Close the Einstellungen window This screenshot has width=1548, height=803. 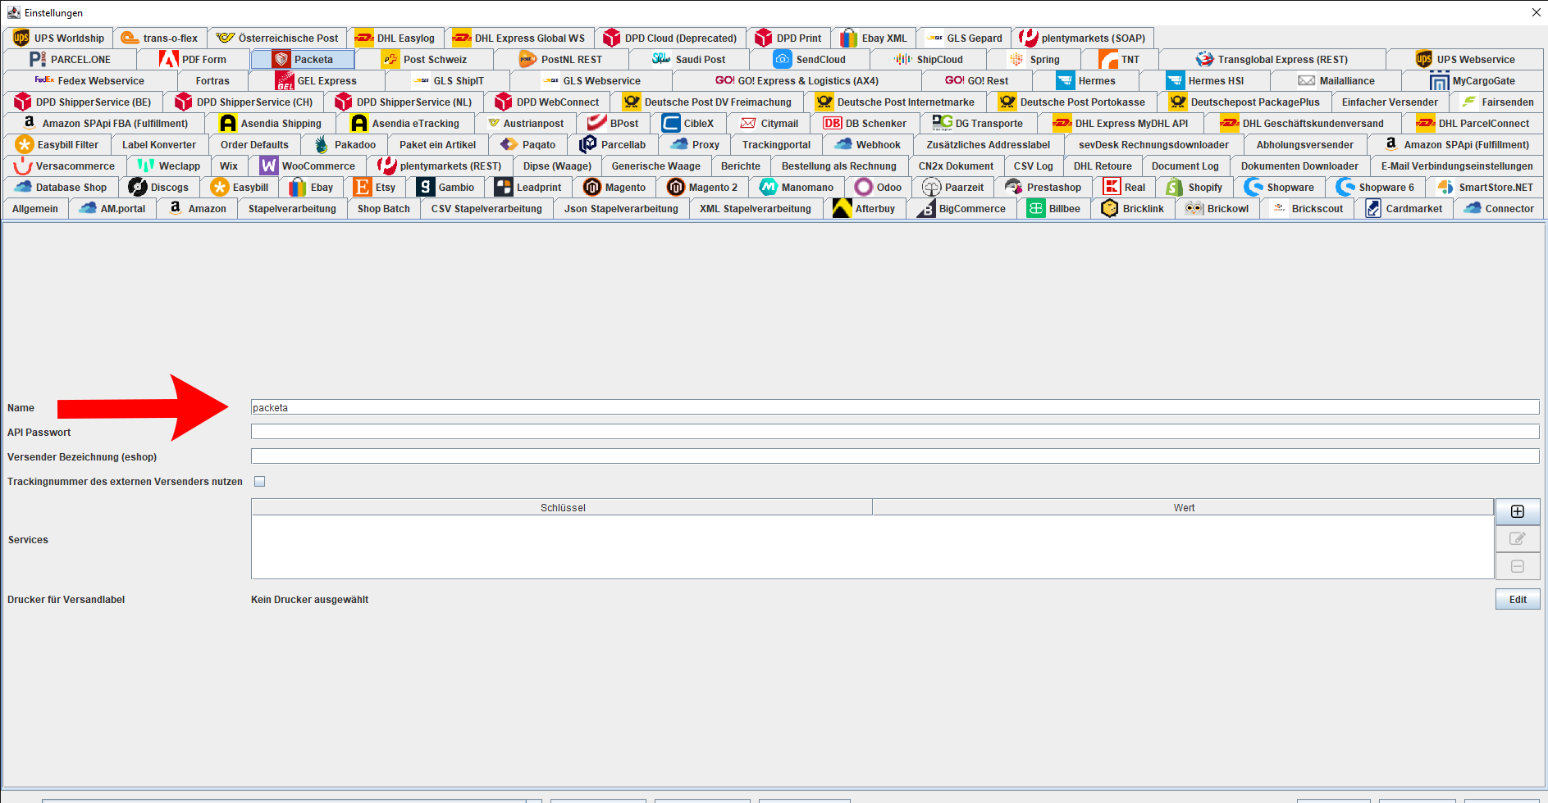(1536, 11)
